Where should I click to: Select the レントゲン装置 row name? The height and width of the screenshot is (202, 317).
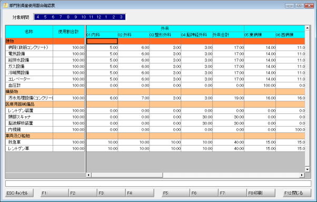coord(29,111)
